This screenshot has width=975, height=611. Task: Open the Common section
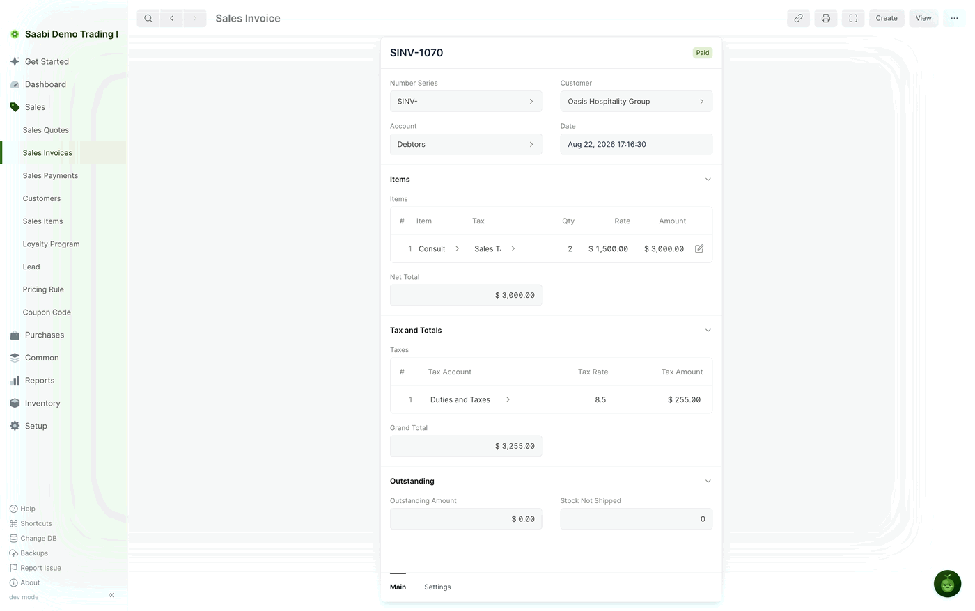[x=42, y=358]
